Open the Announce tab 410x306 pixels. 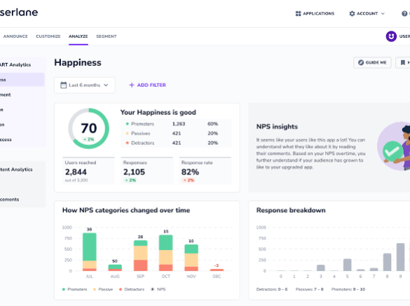pos(15,36)
